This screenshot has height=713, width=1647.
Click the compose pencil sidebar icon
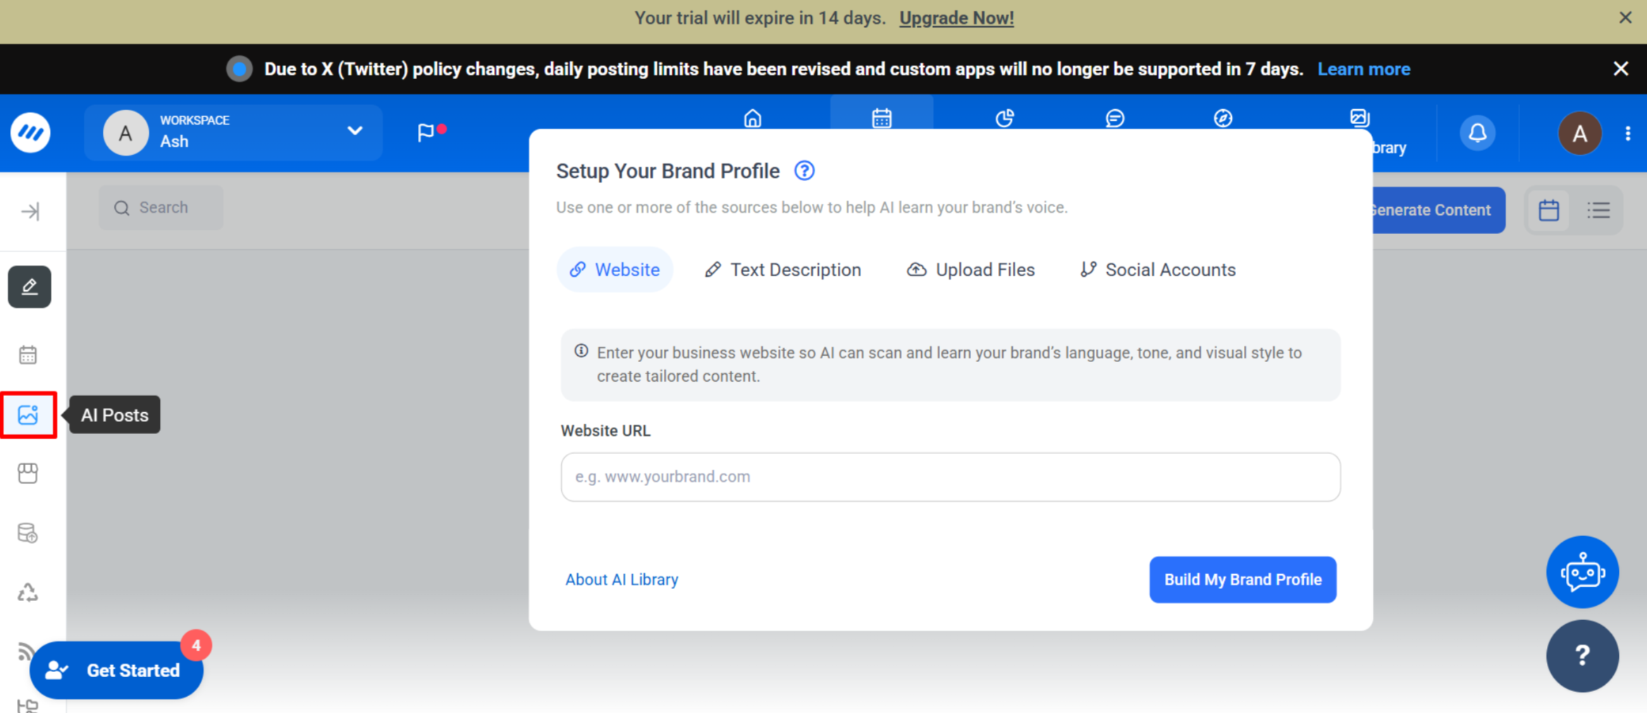pyautogui.click(x=29, y=287)
